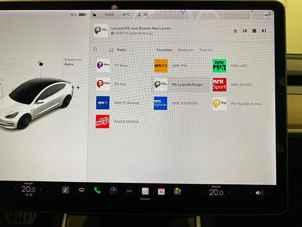
Task: Select the NRK P1 Østfold station logo
Action: (x=102, y=103)
